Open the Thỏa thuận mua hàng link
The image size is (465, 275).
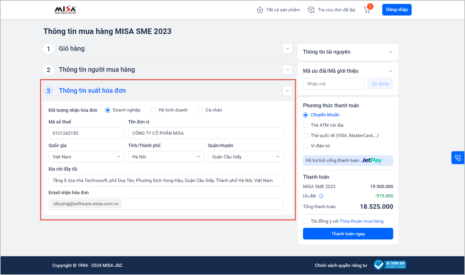tap(362, 221)
